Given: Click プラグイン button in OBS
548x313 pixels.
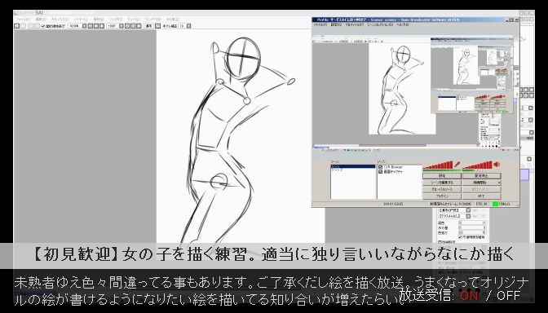Looking at the screenshot, I should (442, 196).
